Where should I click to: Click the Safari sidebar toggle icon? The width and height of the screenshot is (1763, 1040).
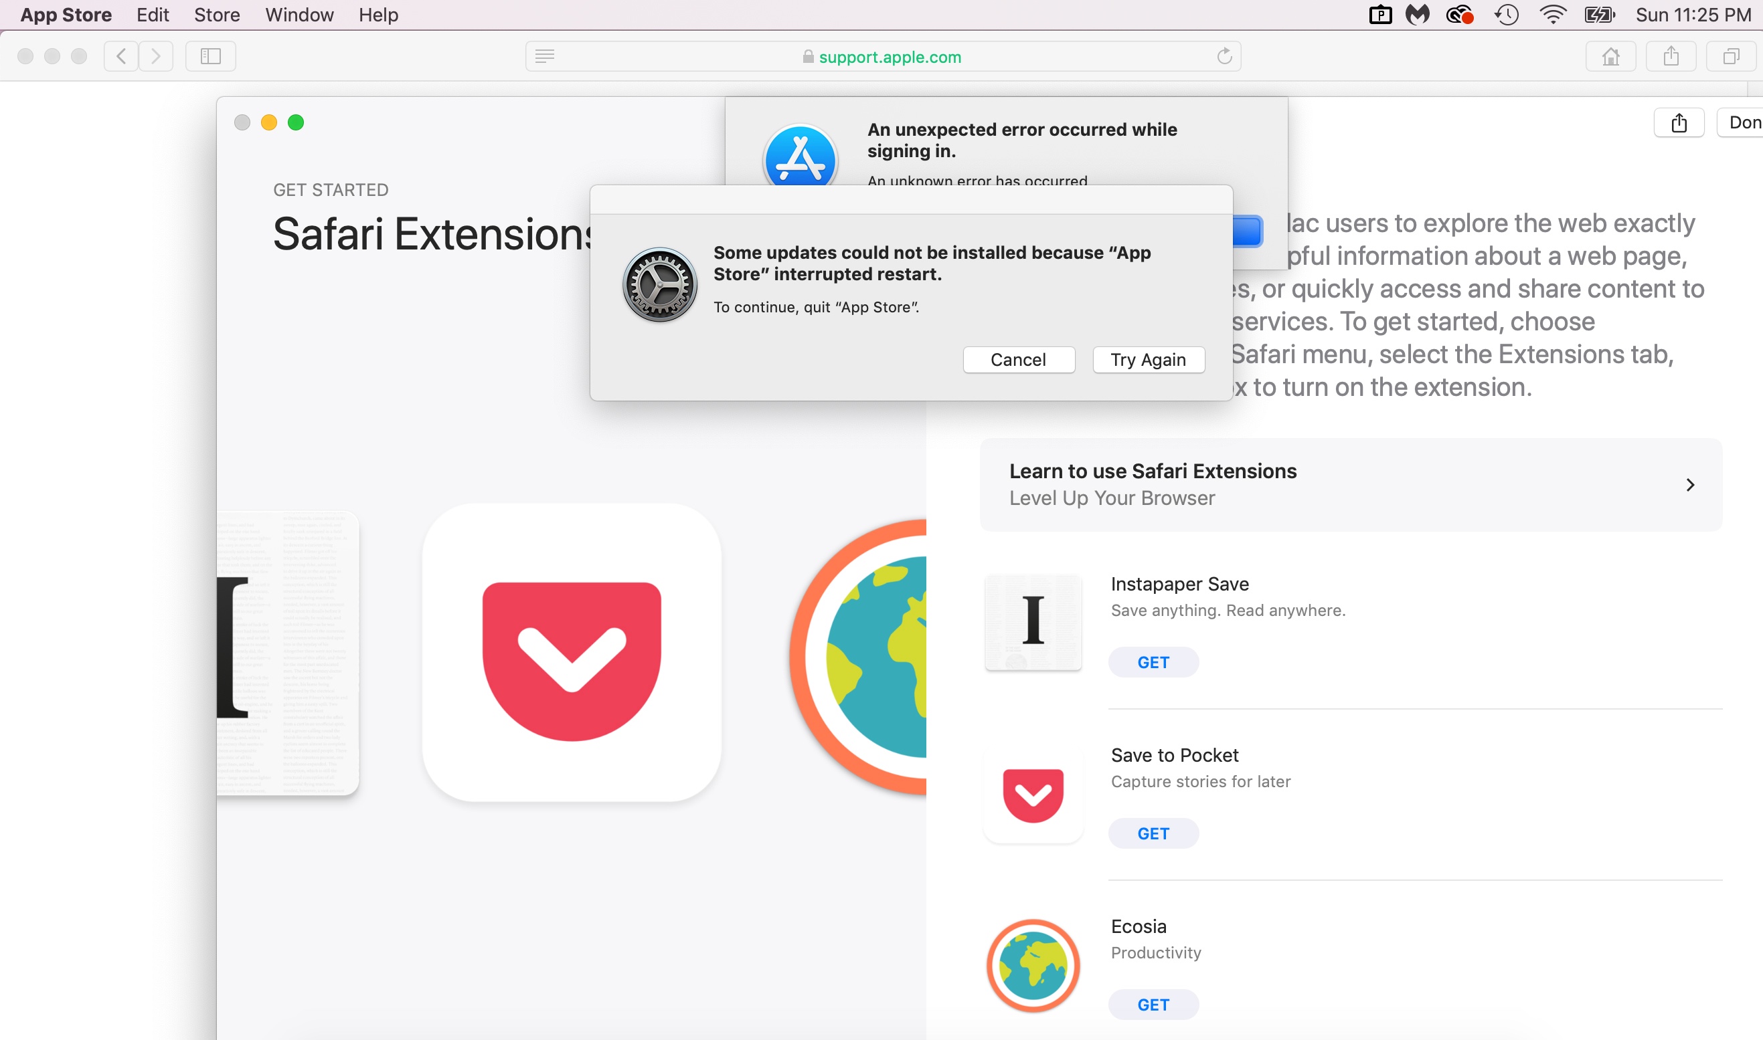click(x=210, y=56)
